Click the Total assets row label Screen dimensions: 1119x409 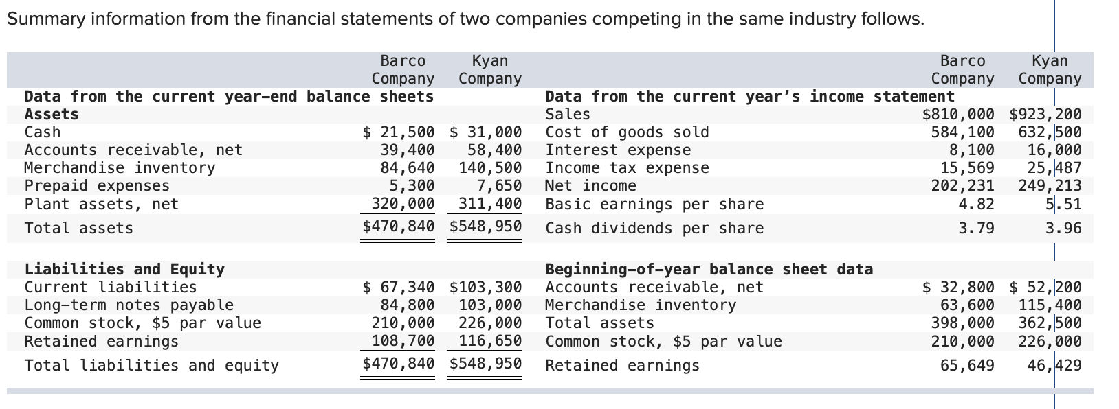tap(79, 228)
